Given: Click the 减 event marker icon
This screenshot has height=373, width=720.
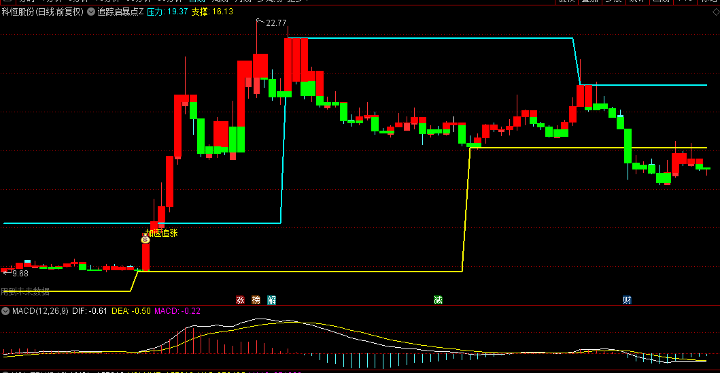Looking at the screenshot, I should tap(438, 300).
